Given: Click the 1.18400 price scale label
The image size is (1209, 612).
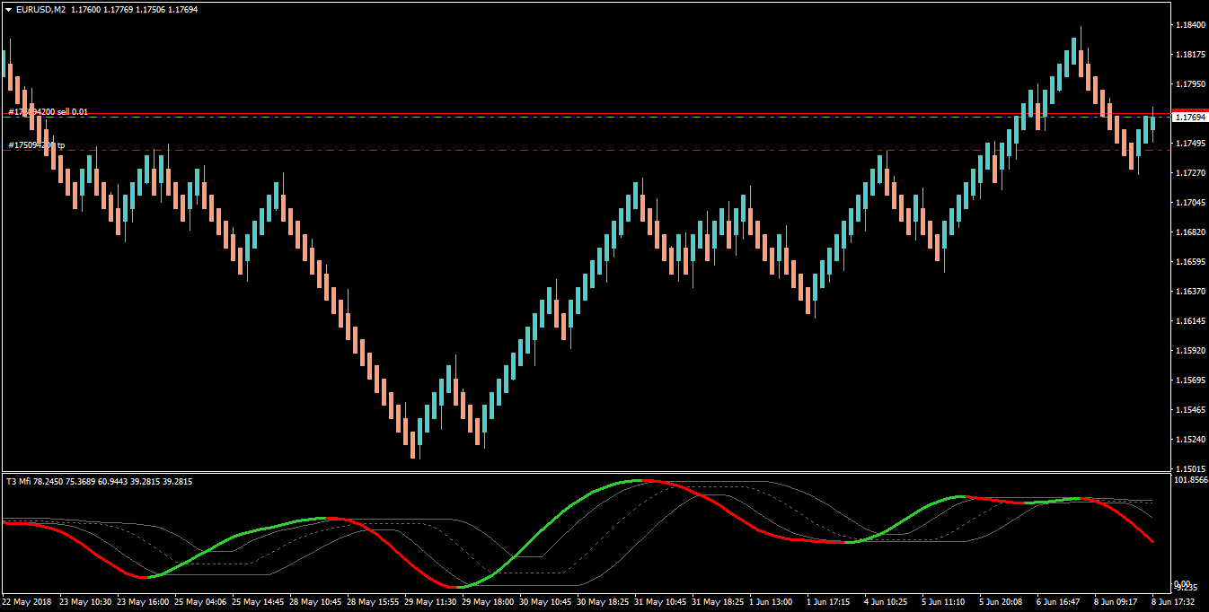Looking at the screenshot, I should pyautogui.click(x=1189, y=25).
